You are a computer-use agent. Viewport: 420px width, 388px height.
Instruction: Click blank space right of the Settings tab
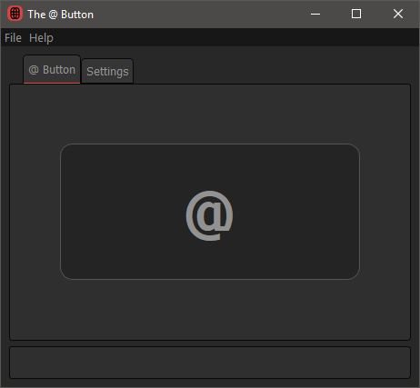272,69
